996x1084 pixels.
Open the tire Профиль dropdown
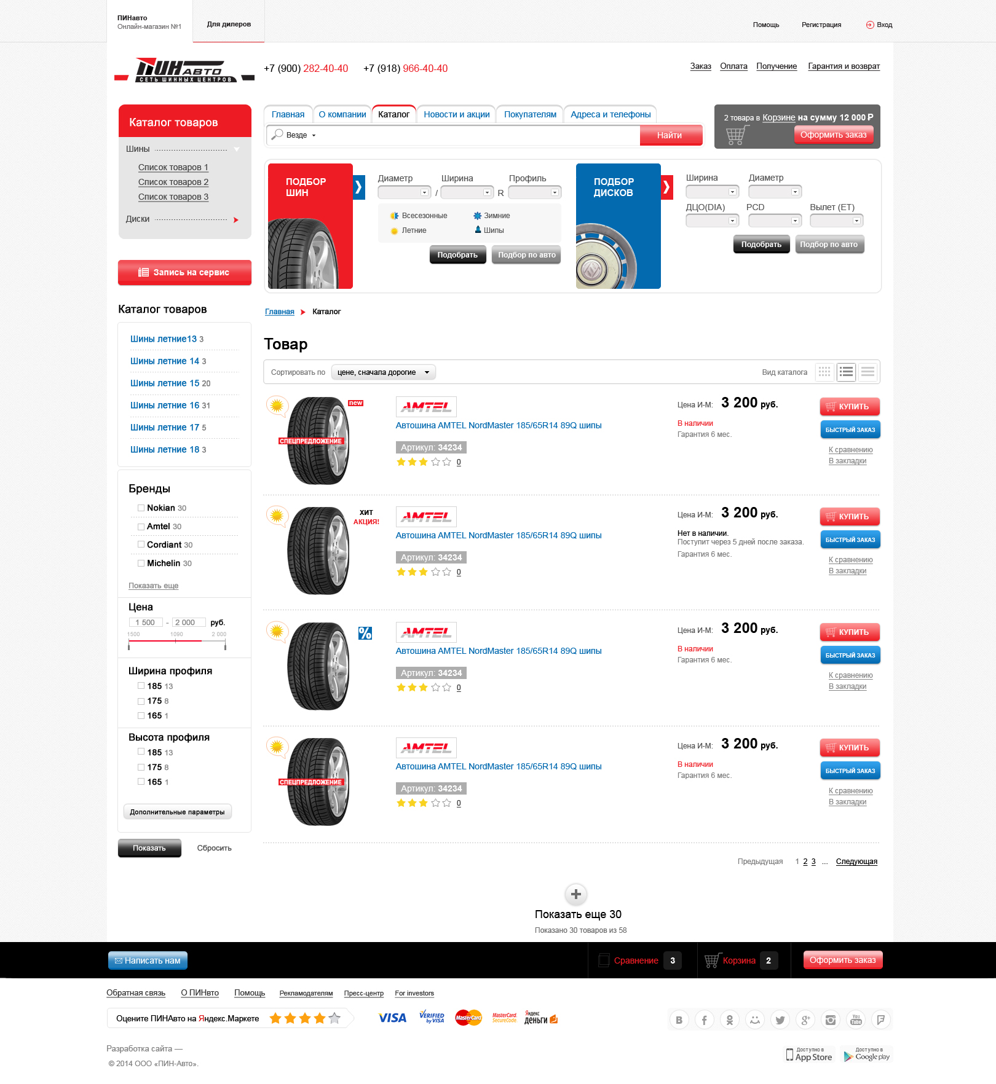pyautogui.click(x=535, y=192)
